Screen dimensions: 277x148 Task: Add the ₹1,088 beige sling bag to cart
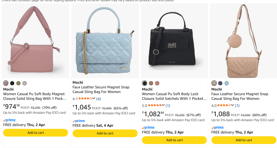[244, 140]
